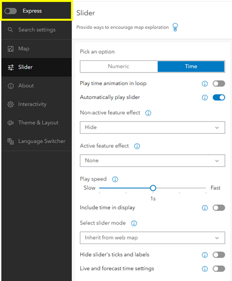Click the Play speed slider handle
232x281 pixels.
point(153,188)
